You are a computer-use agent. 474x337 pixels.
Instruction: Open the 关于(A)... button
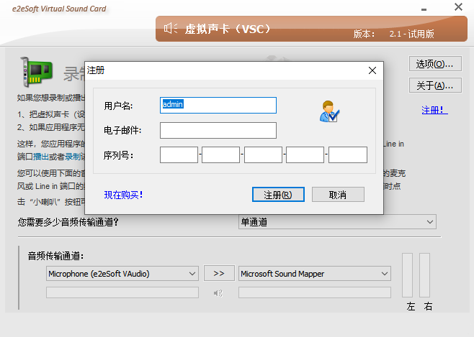[x=435, y=86]
